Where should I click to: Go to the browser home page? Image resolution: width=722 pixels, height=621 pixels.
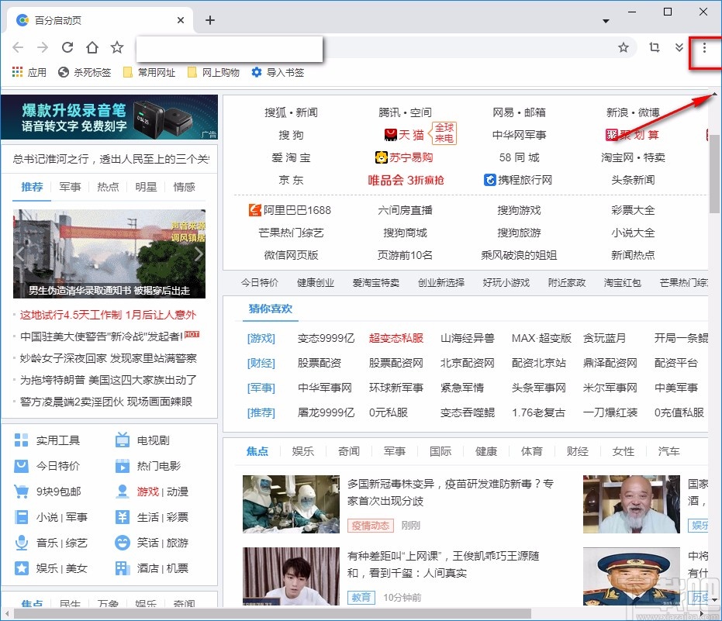[x=92, y=47]
